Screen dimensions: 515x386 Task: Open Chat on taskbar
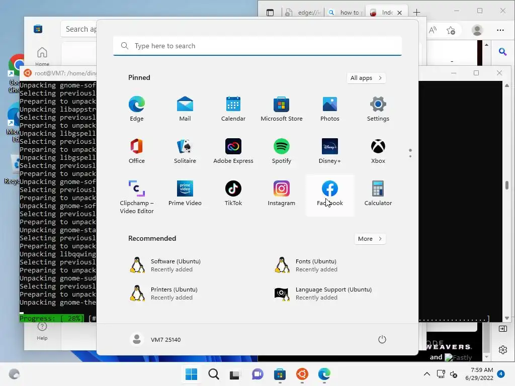tap(257, 374)
